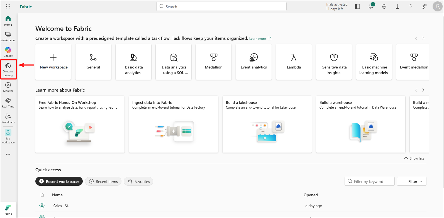Click the feedback icon in the header

(424, 6)
